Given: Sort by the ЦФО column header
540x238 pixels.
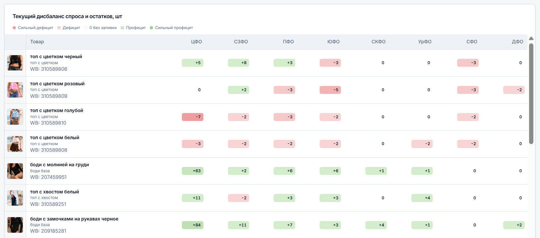Looking at the screenshot, I should click(196, 42).
